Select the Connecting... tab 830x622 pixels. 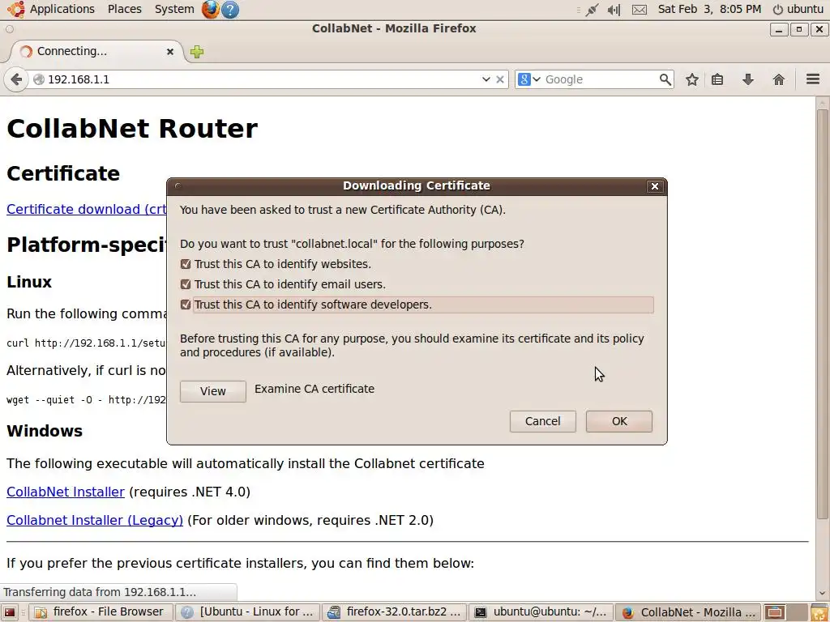[96, 51]
